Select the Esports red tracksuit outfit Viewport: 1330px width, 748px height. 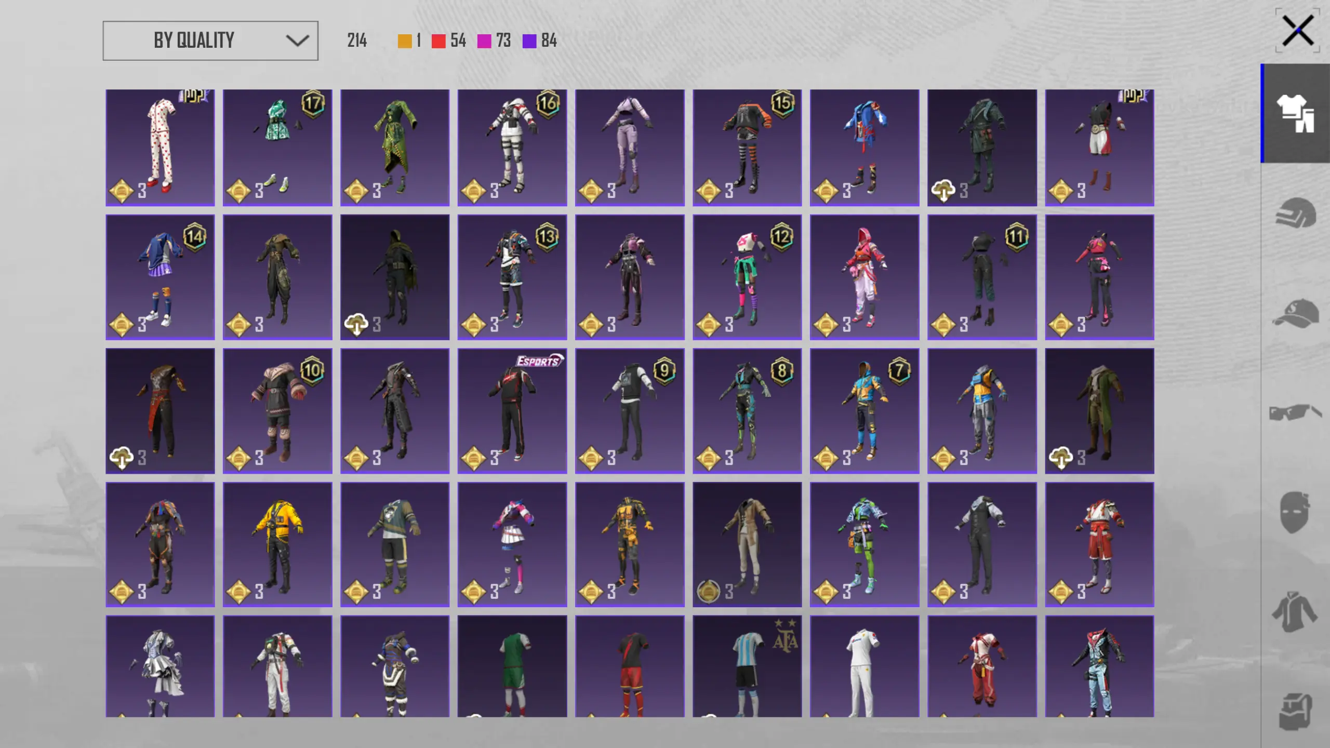click(x=512, y=411)
